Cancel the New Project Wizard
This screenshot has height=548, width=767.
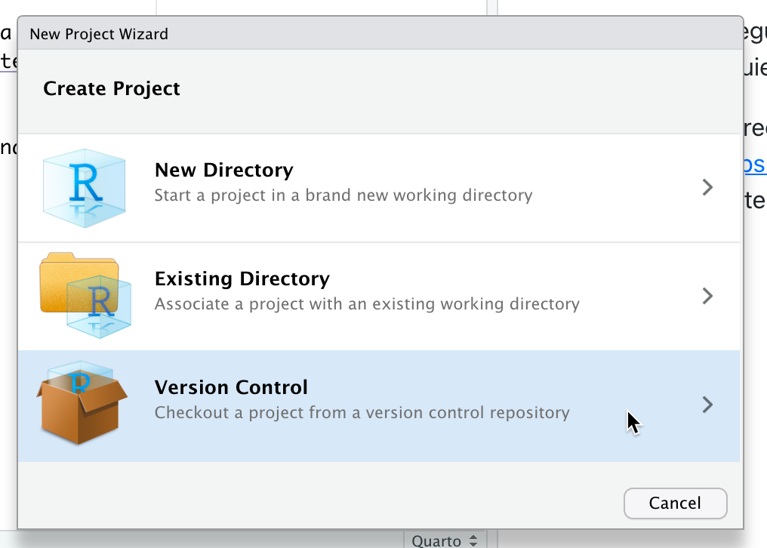[x=676, y=503]
